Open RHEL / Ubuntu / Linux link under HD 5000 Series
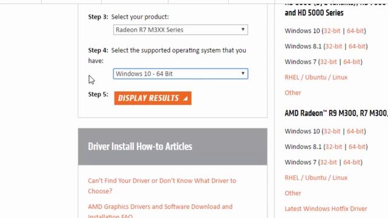Screen dimensions: 388x218 [316, 78]
